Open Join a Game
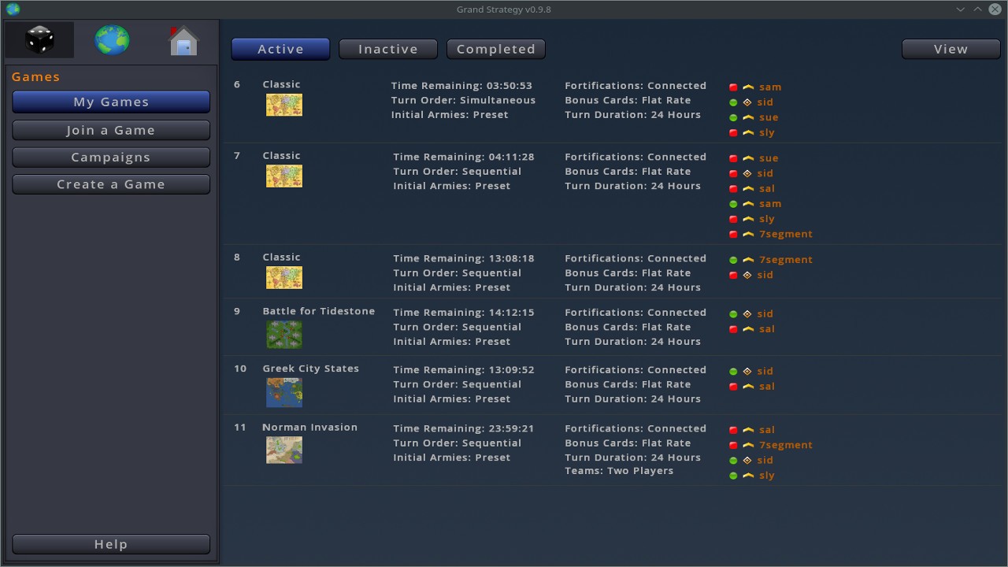This screenshot has height=567, width=1008. [111, 130]
